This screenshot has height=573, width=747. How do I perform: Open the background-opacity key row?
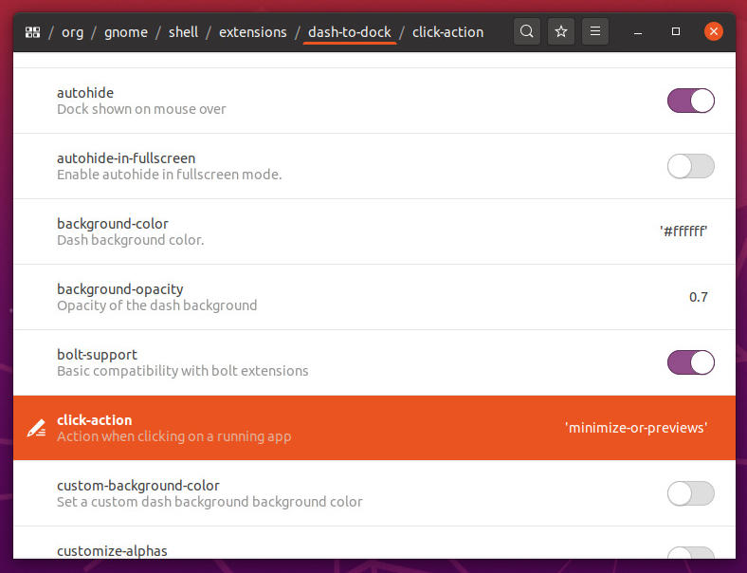(374, 297)
